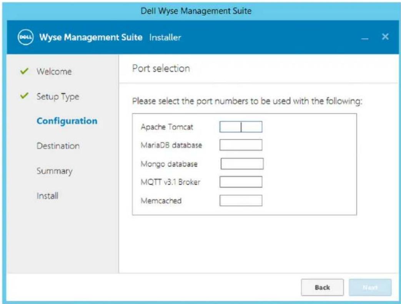Open the Configuration step
This screenshot has height=304, width=401.
pos(67,121)
